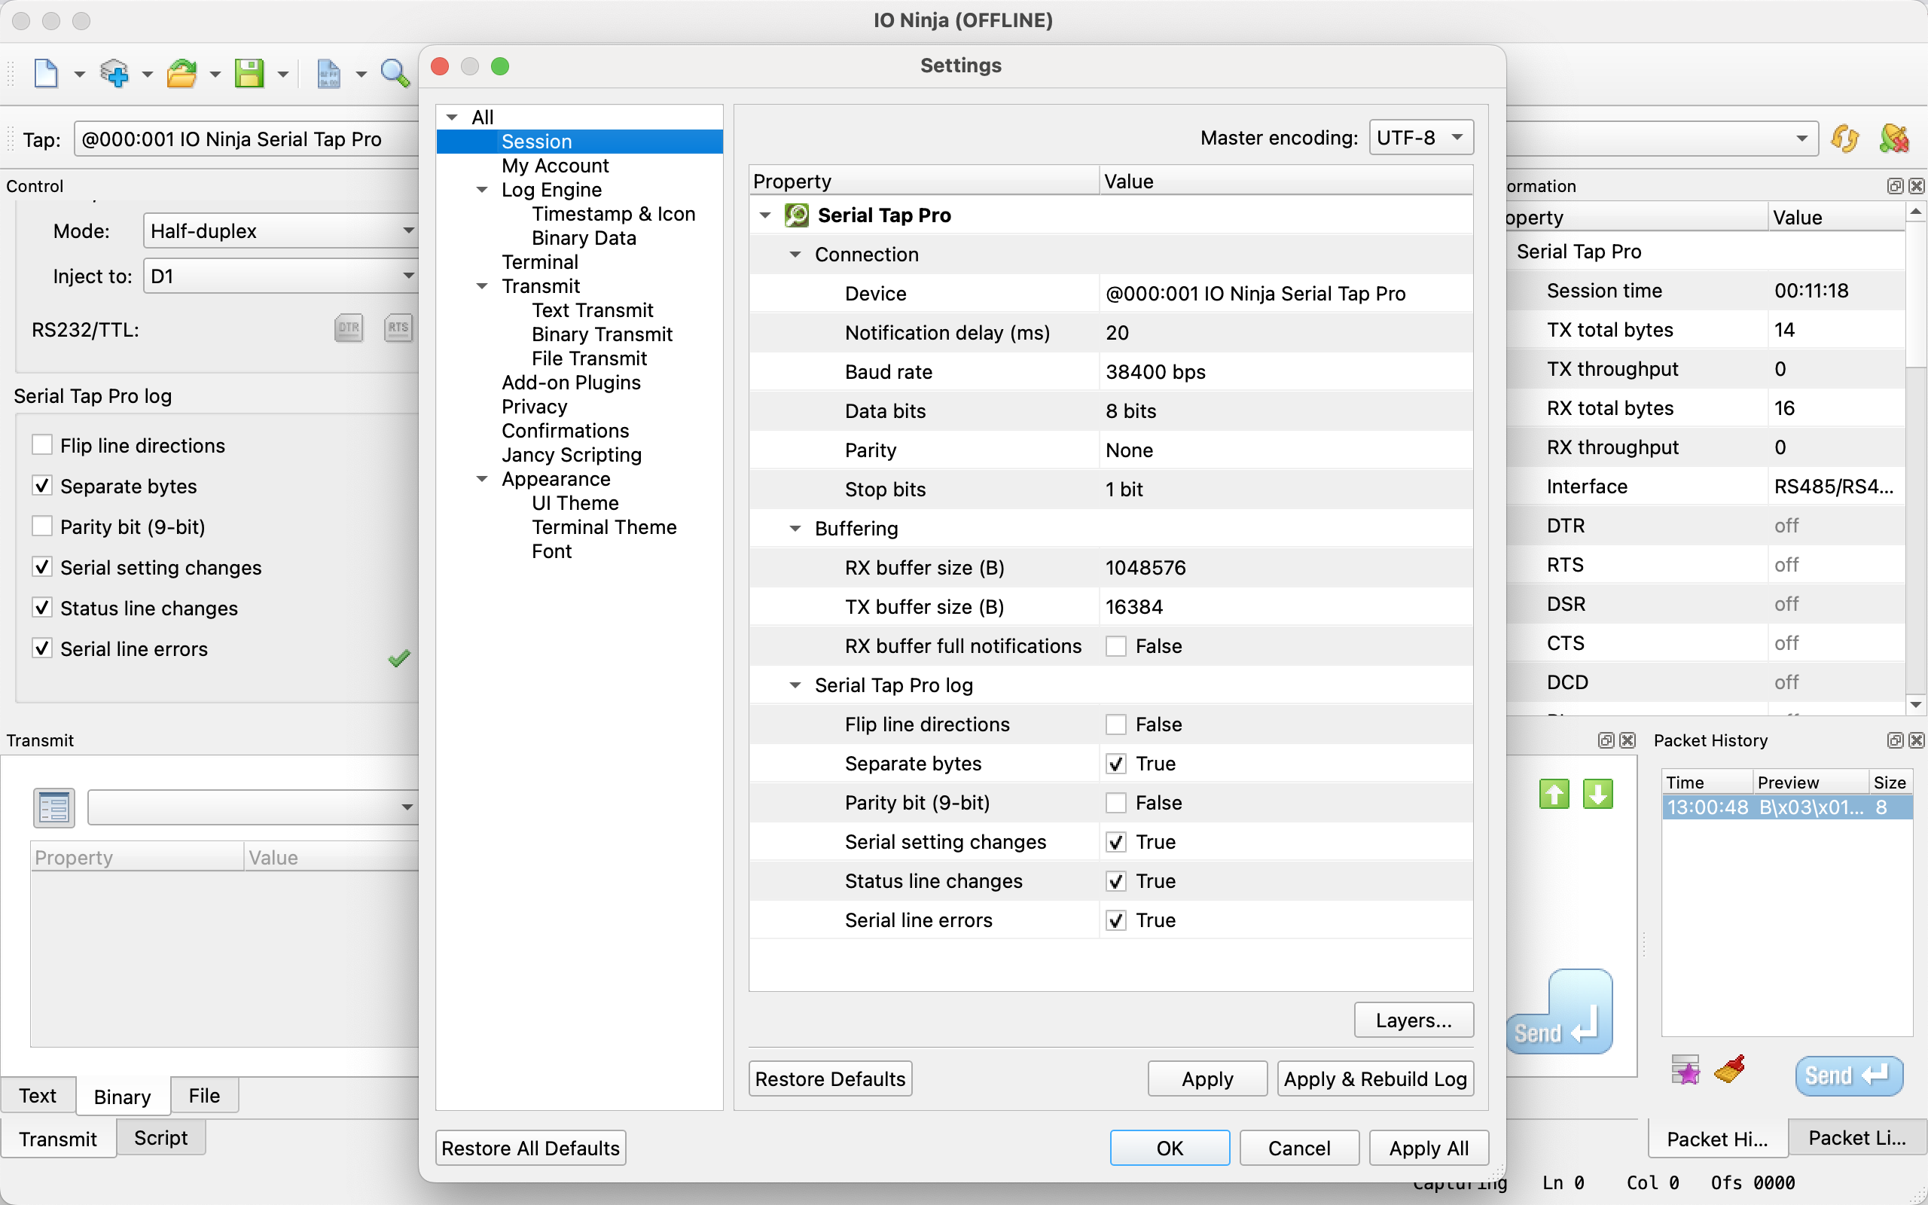Viewport: 1928px width, 1205px height.
Task: Uncheck Separate bytes in Control panel
Action: (x=42, y=485)
